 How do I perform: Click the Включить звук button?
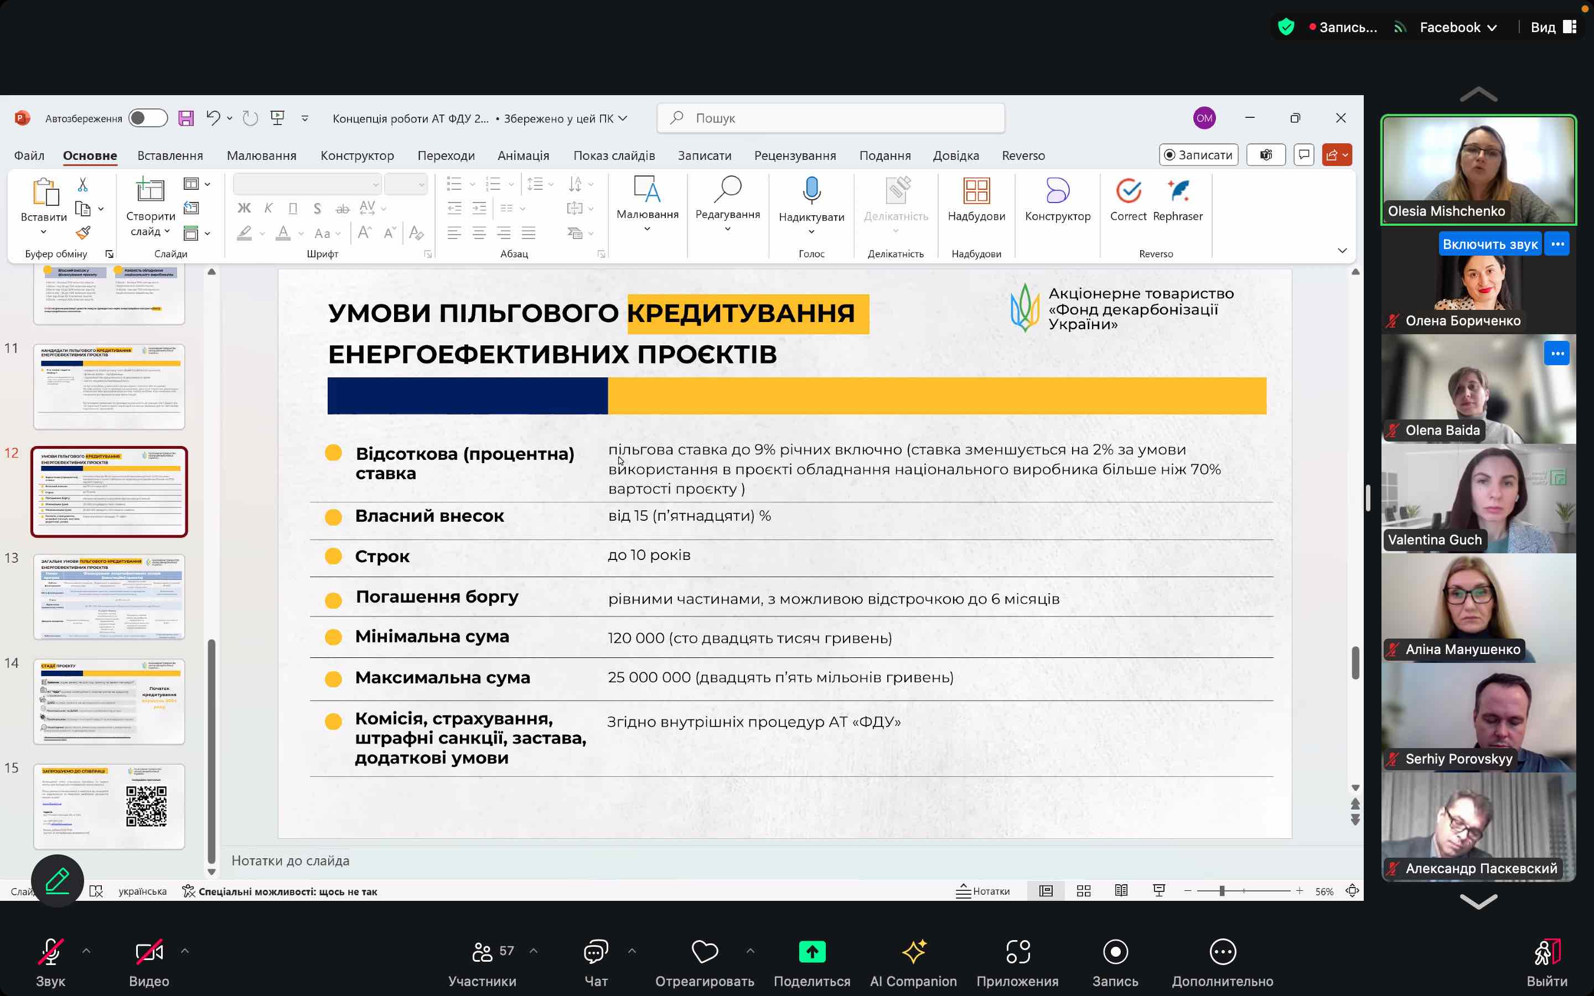point(1489,245)
